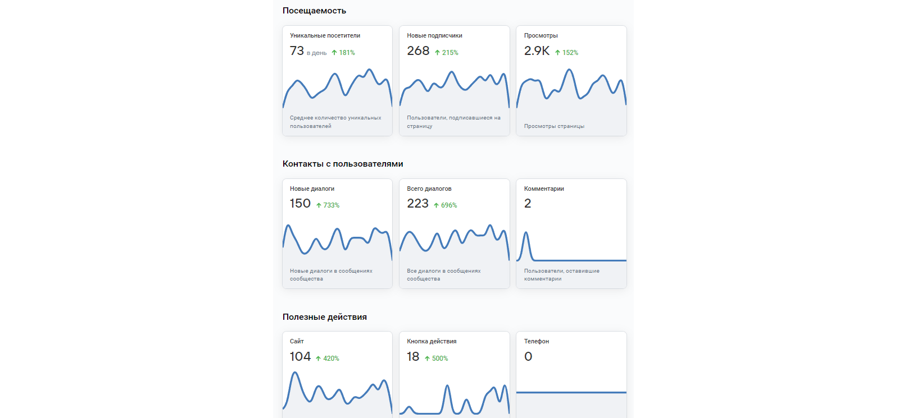Screen dimensions: 908x418
Task: Select the Сайт clicks card
Action: click(x=337, y=375)
